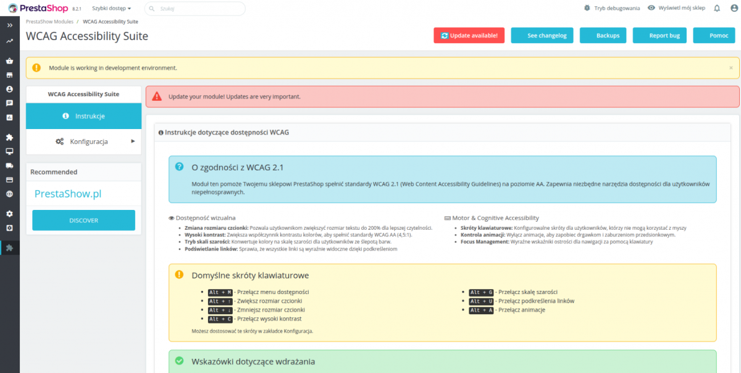Image resolution: width=741 pixels, height=373 pixels.
Task: Click the 'Recommended' panel heading
Action: (x=54, y=172)
